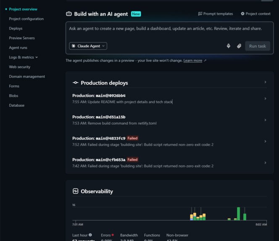Image resolution: width=279 pixels, height=241 pixels.
Task: Open Forms in sidebar
Action: click(14, 86)
